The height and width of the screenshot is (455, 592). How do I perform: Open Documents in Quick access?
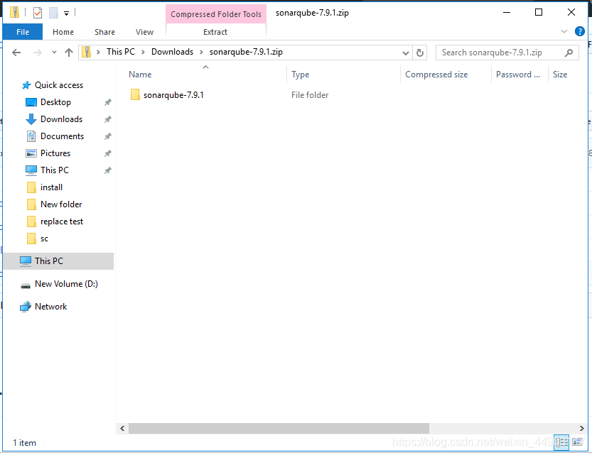click(x=62, y=136)
